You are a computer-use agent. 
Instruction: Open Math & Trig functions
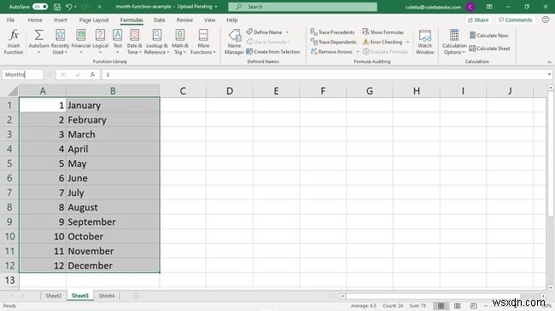coord(180,42)
